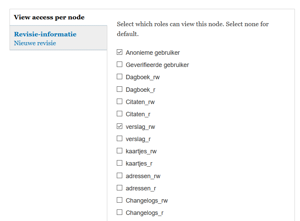
Task: Click the Changelogs_rw label text
Action: [x=147, y=201]
